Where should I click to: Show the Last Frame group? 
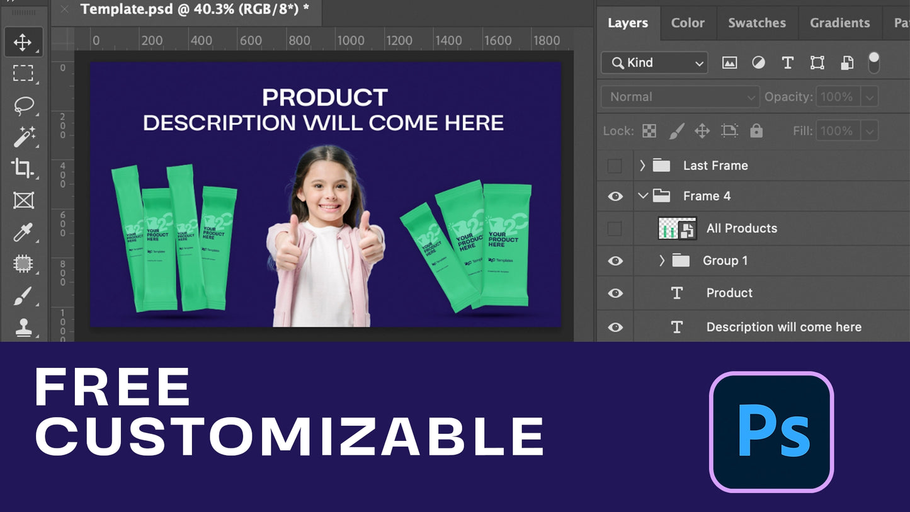pos(615,166)
